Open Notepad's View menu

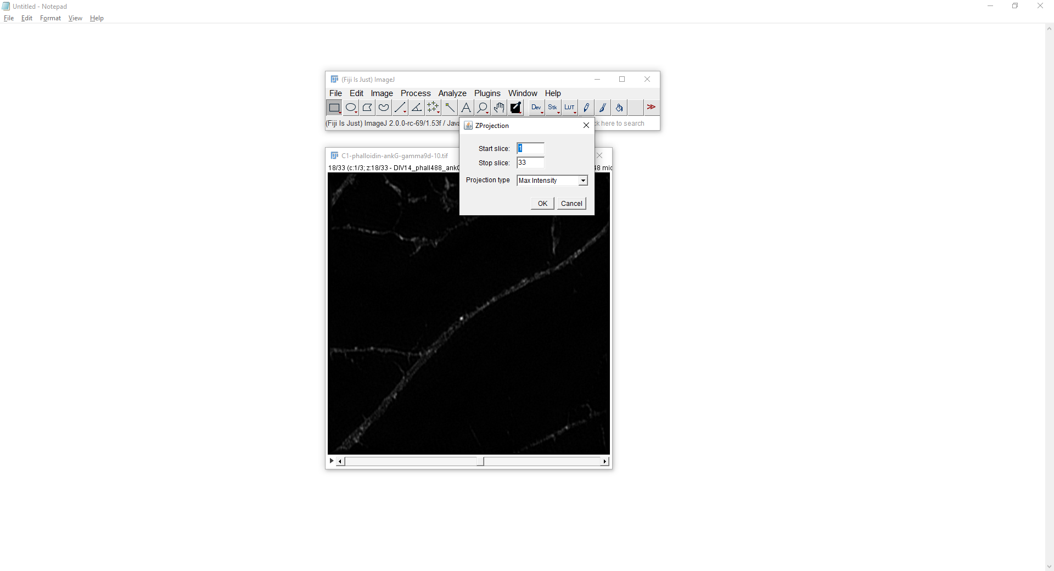(75, 18)
